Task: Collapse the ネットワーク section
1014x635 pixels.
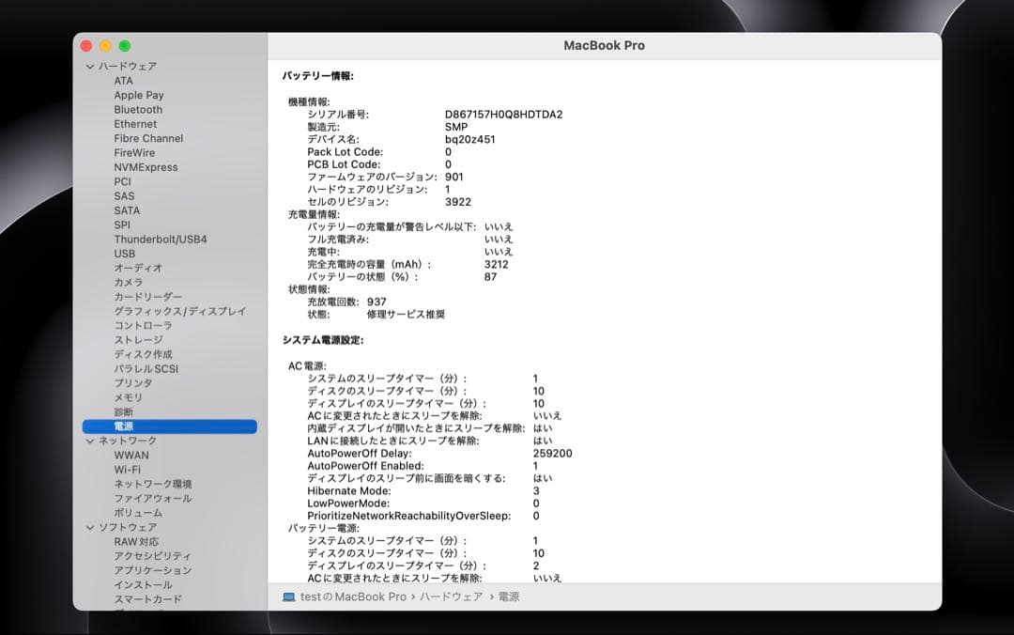Action: [x=90, y=440]
